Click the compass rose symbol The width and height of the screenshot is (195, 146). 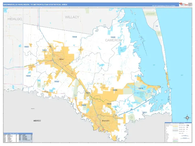(187, 118)
